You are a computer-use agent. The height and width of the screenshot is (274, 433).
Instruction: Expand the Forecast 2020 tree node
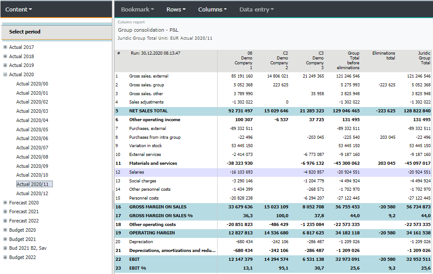tap(5, 203)
